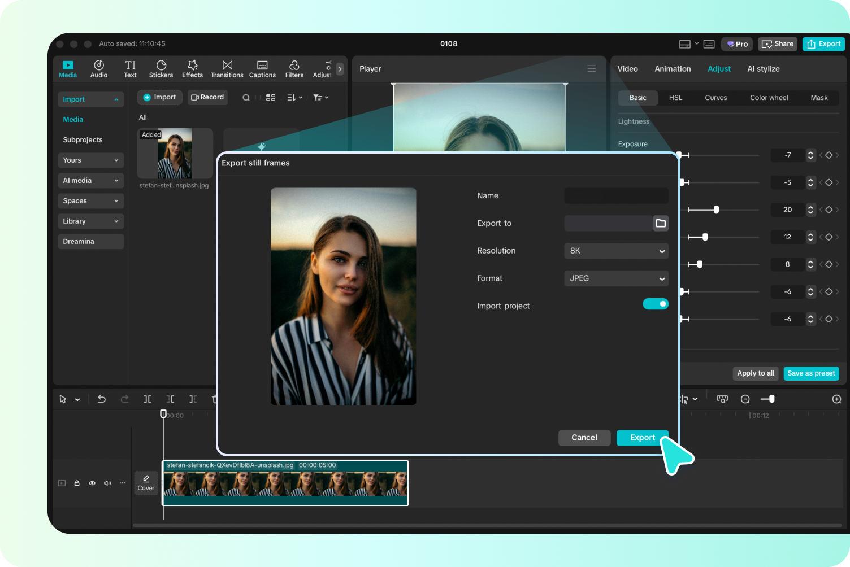Open the Transitions panel
The width and height of the screenshot is (850, 567).
coord(227,68)
